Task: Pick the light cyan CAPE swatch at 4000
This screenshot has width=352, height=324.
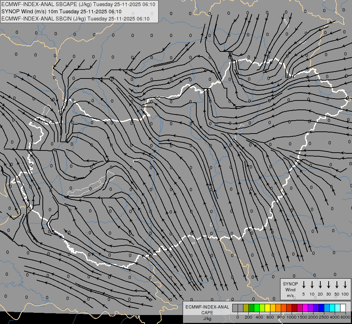Action: point(337,308)
